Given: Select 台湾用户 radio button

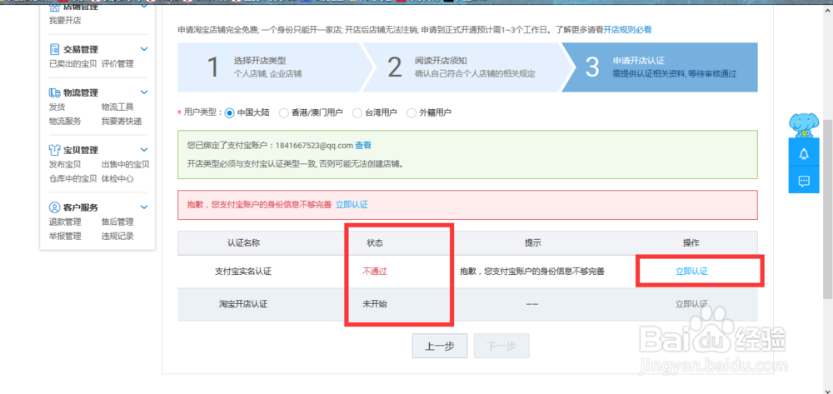Looking at the screenshot, I should (357, 112).
